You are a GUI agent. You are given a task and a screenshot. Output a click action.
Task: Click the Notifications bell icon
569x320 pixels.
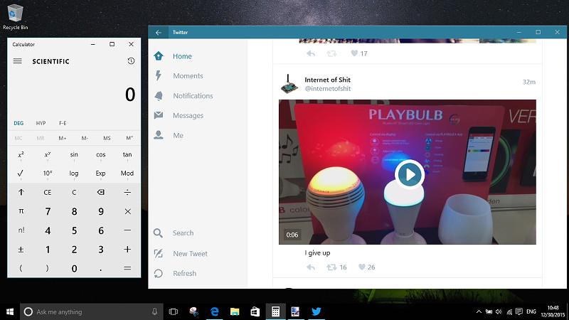coord(159,95)
